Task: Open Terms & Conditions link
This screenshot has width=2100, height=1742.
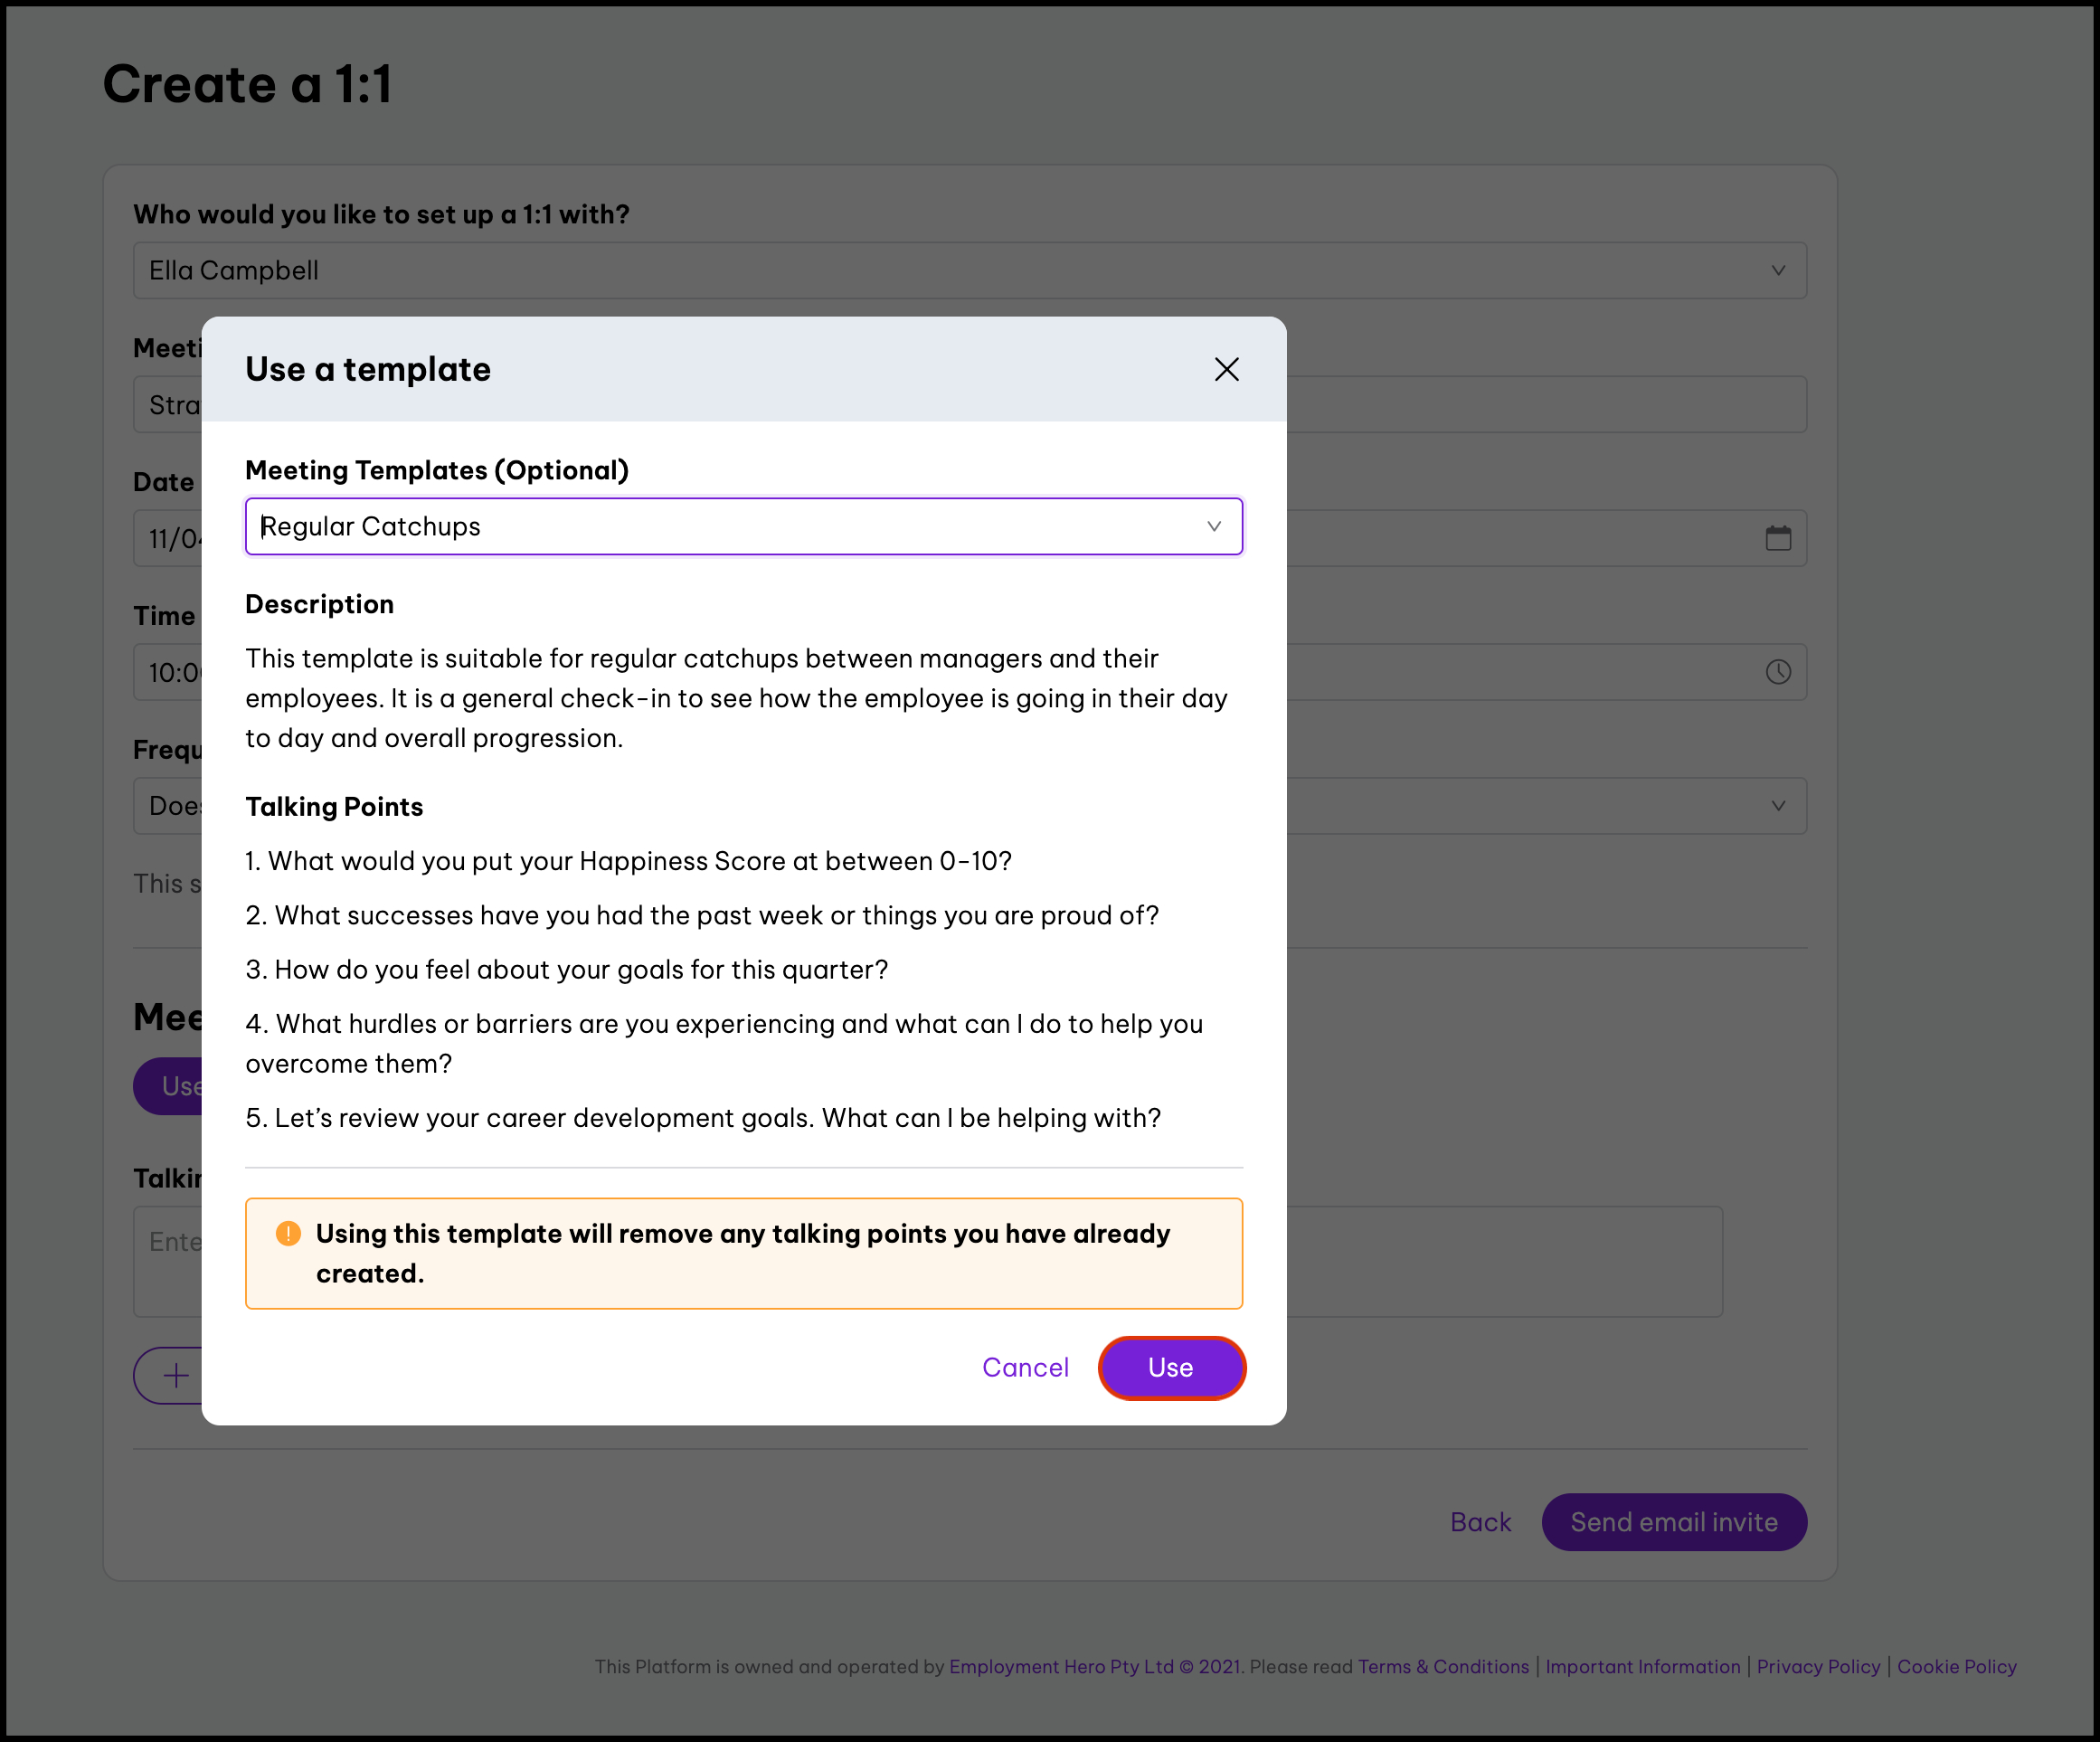Action: (1443, 1667)
